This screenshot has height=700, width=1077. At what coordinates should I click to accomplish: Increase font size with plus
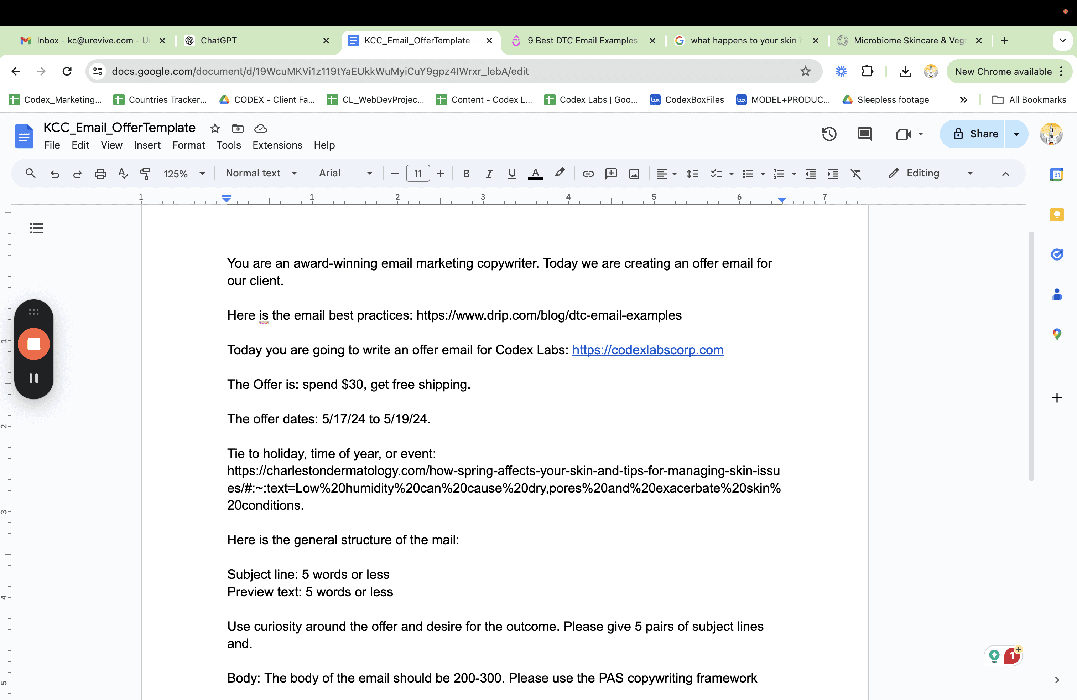click(x=441, y=174)
